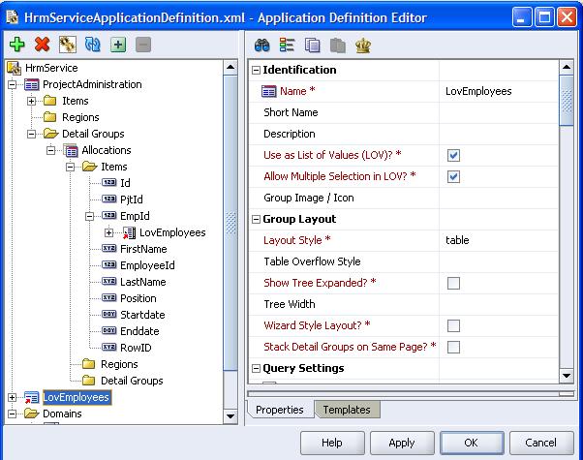Screen dimensions: 583x460
Task: Click the expand all nodes icon
Action: click(x=117, y=45)
